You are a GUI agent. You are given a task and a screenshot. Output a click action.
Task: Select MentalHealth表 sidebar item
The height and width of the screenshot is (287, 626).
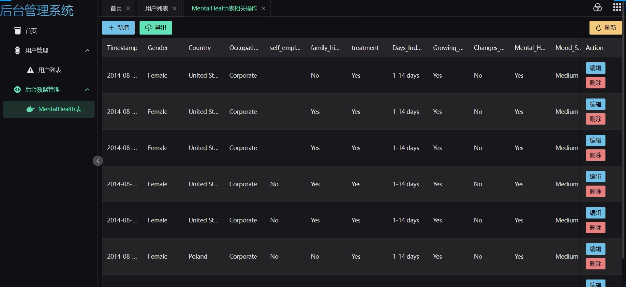coord(49,109)
